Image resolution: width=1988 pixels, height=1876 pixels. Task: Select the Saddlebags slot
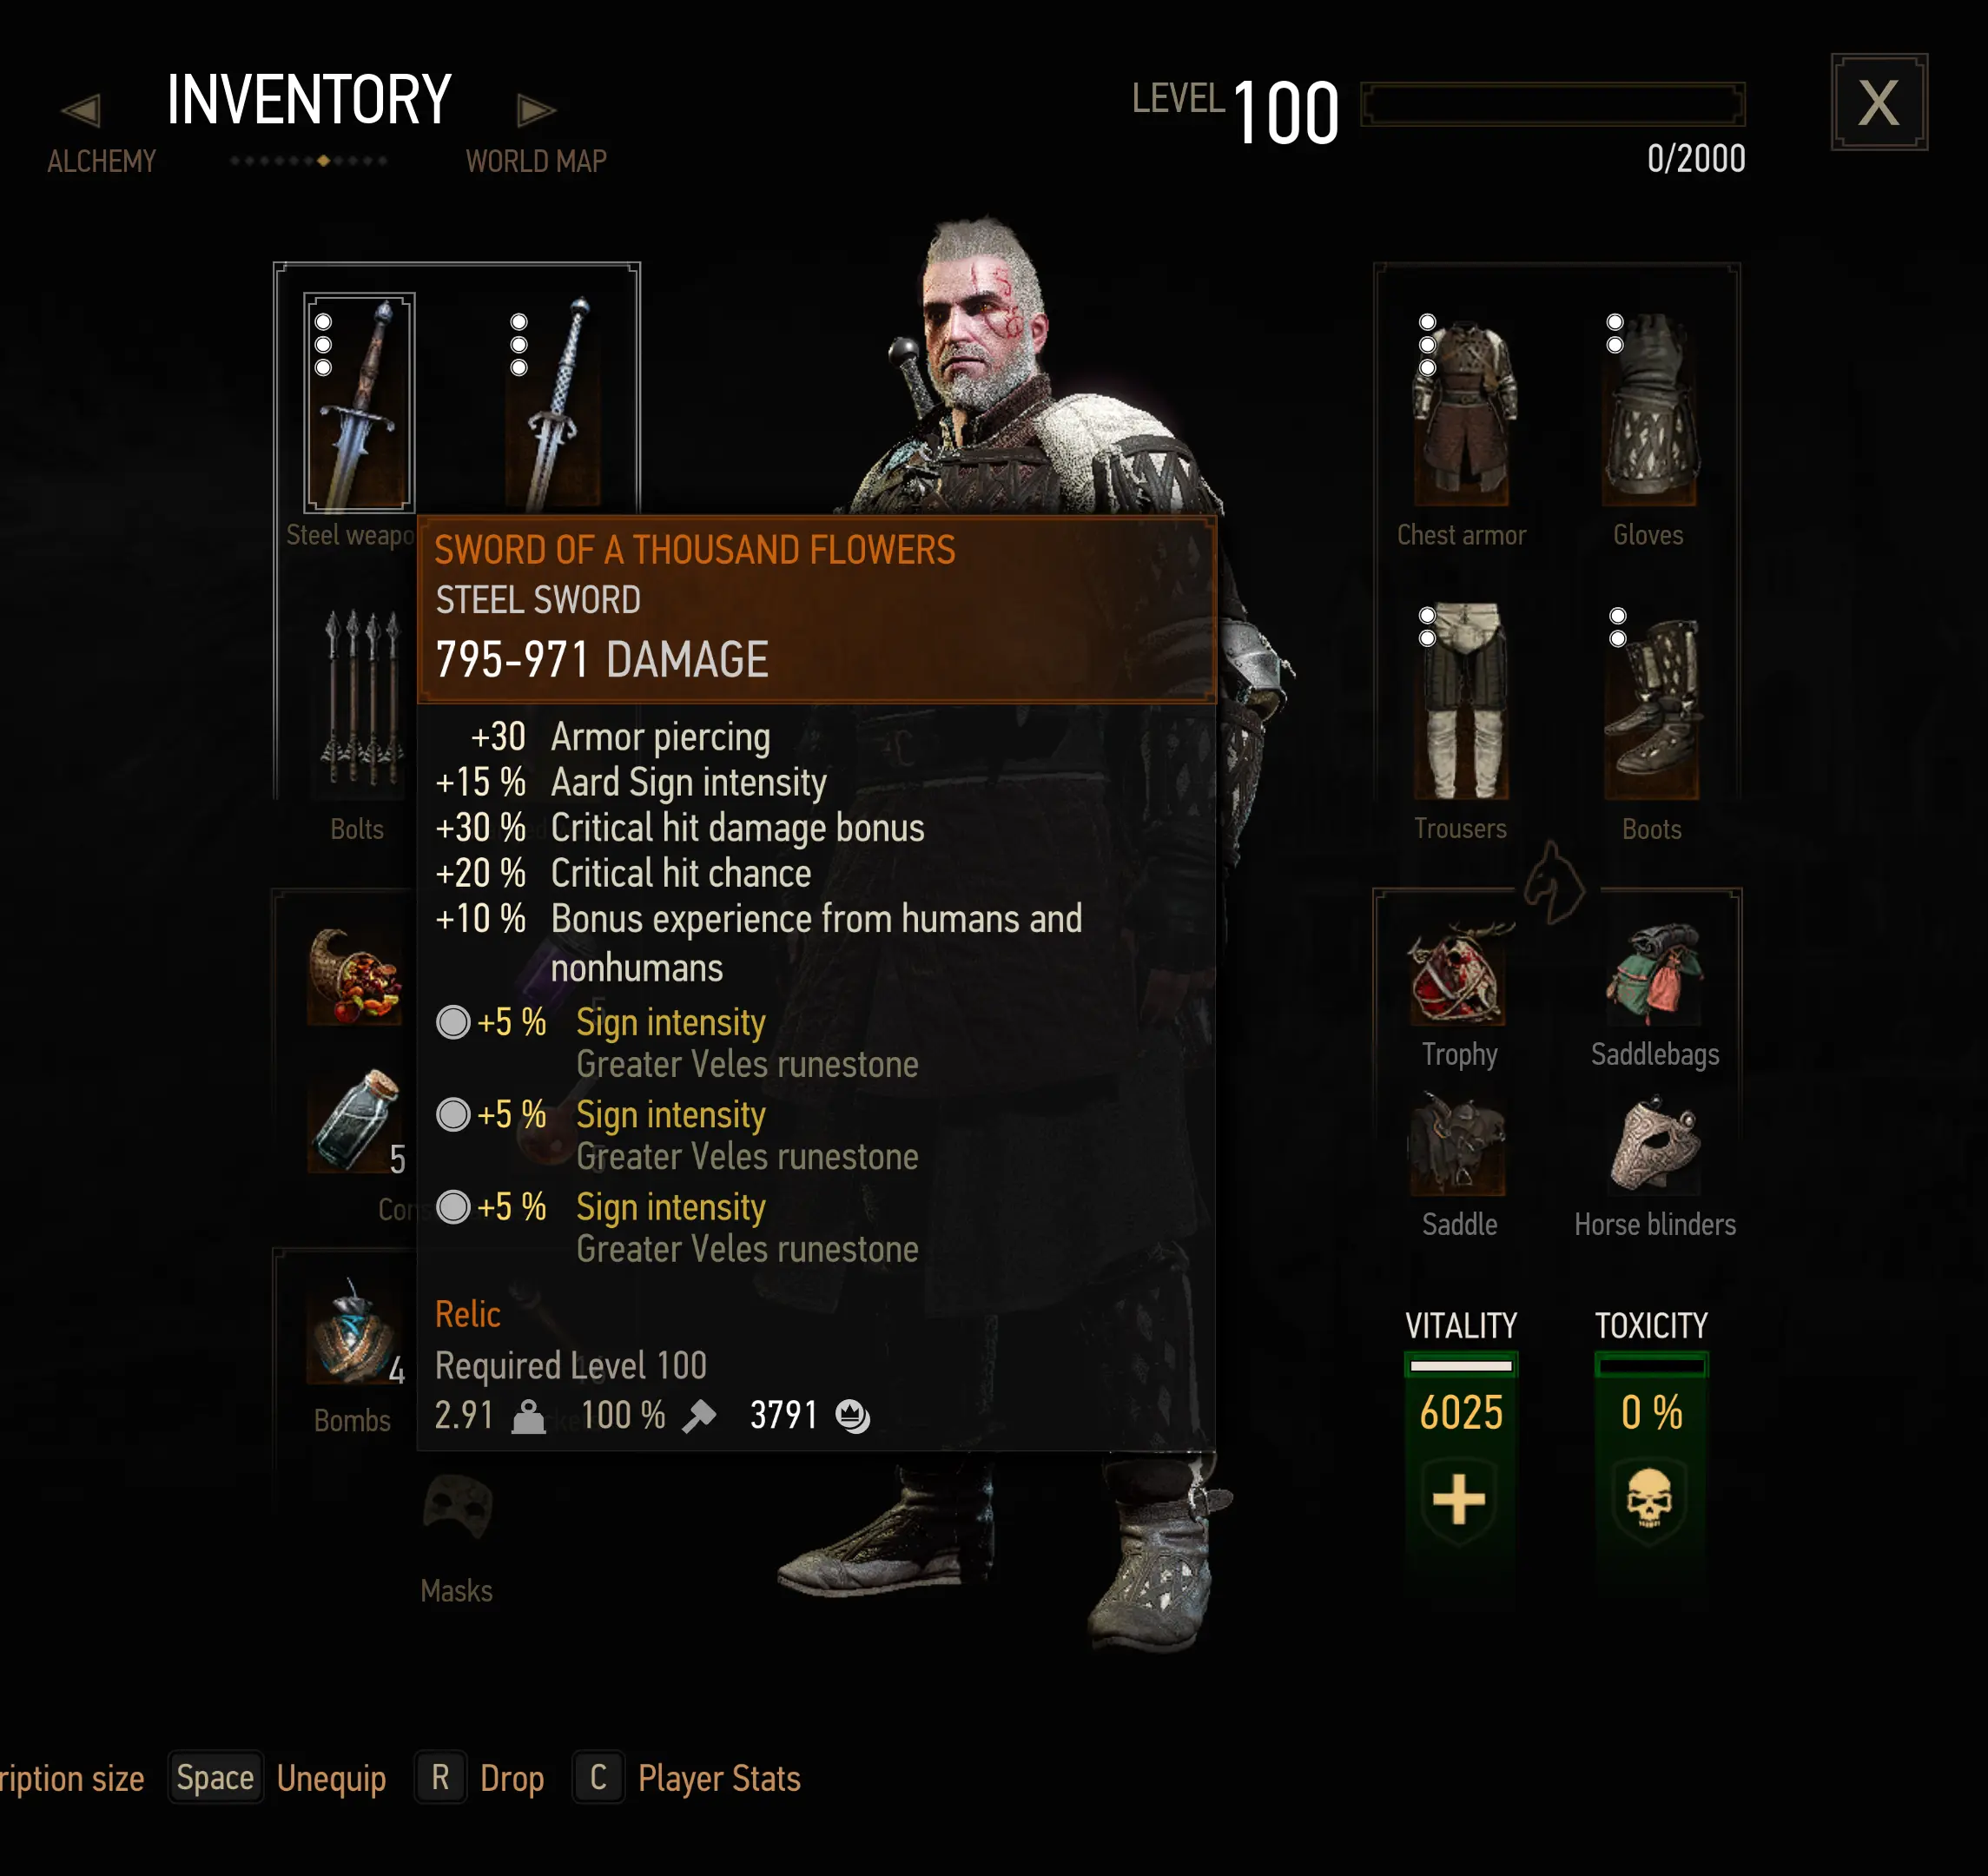click(1653, 974)
